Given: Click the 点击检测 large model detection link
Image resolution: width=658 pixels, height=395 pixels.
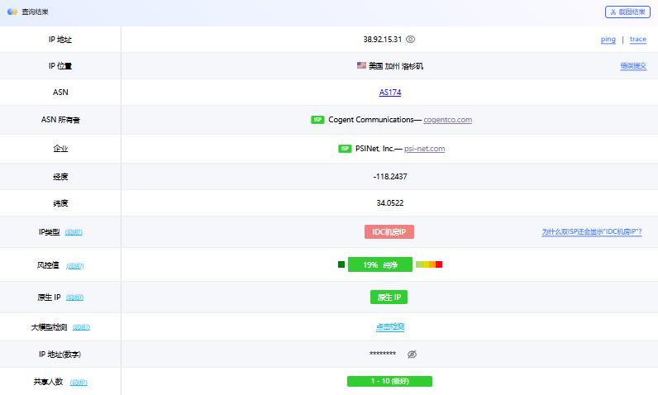Looking at the screenshot, I should point(390,326).
